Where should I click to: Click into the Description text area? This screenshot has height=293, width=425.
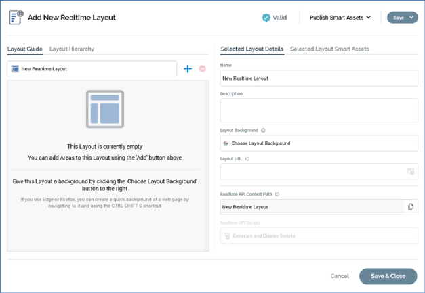tap(319, 111)
